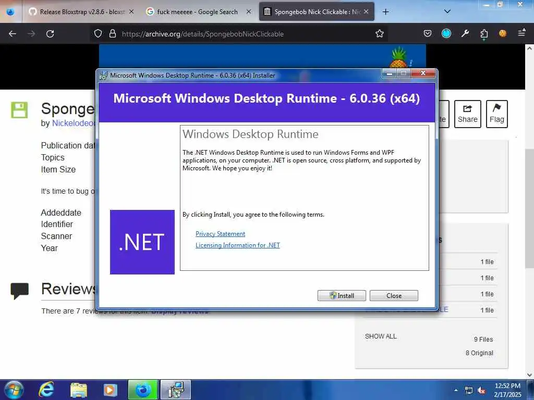Select the installer taskbar button

[x=176, y=390]
